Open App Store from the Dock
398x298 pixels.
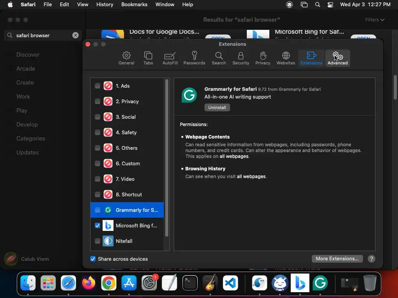tap(129, 283)
